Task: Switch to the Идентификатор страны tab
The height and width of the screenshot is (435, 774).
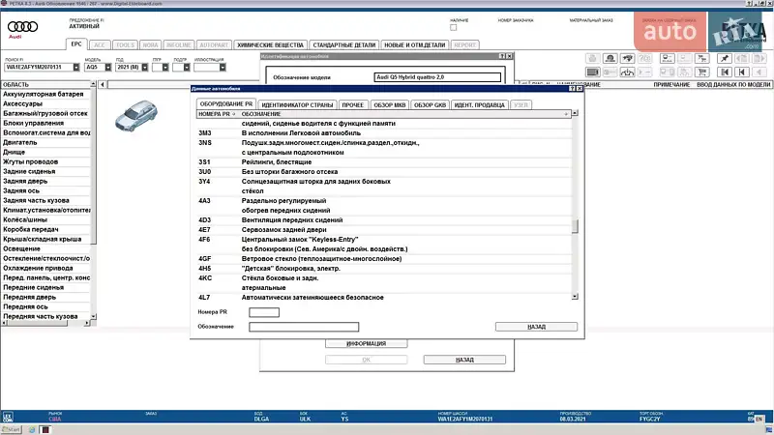Action: tap(298, 103)
